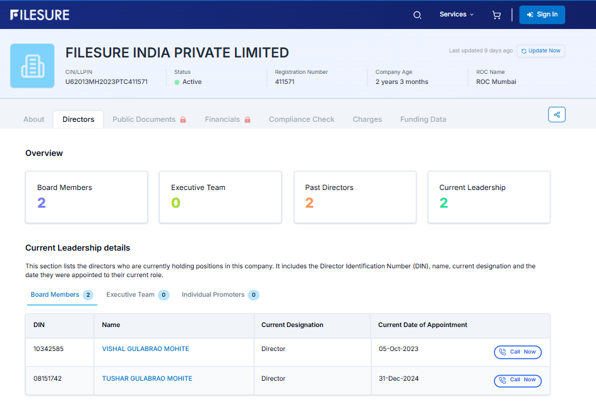Select the Individual Promoters sub-tab
Image resolution: width=596 pixels, height=411 pixels.
[219, 295]
